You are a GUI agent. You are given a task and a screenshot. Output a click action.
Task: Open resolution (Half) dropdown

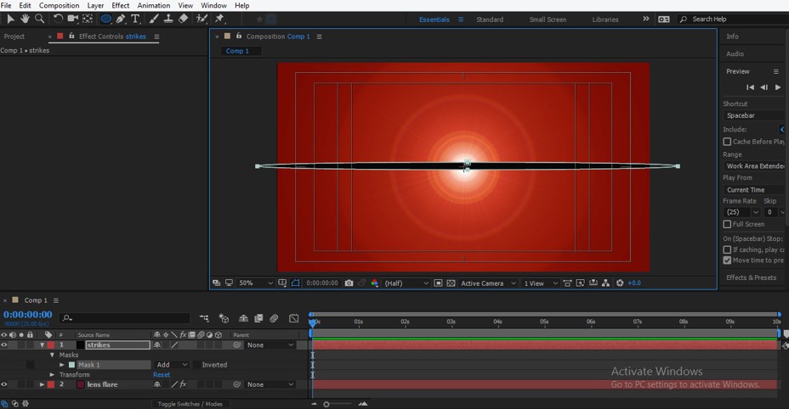pos(406,283)
